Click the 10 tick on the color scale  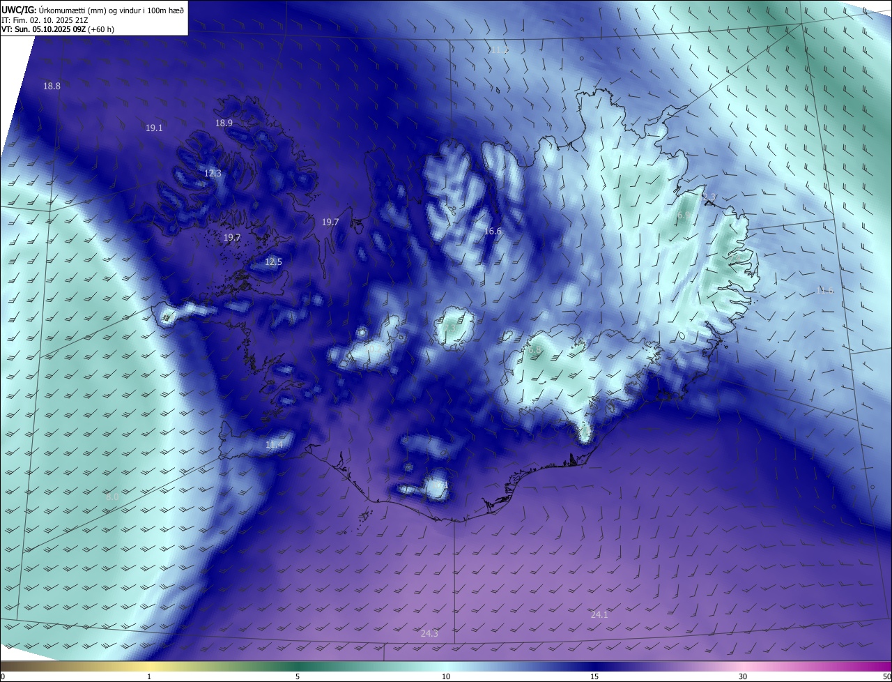446,676
